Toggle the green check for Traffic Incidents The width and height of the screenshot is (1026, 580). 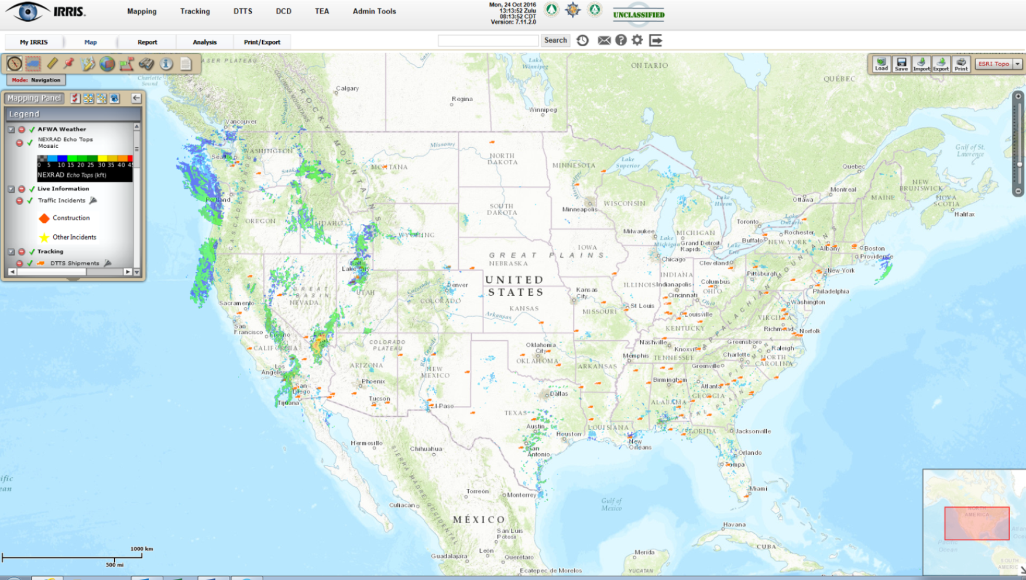click(x=30, y=201)
